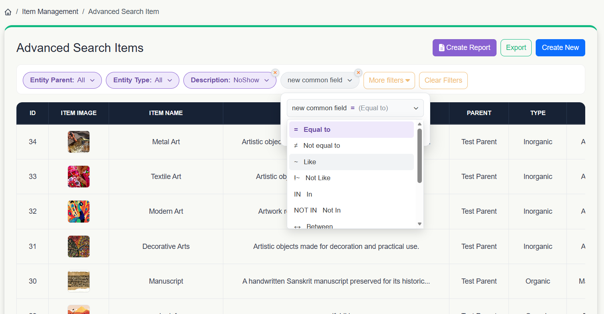This screenshot has height=314, width=604.
Task: Open Item Management breadcrumb link
Action: coord(50,12)
